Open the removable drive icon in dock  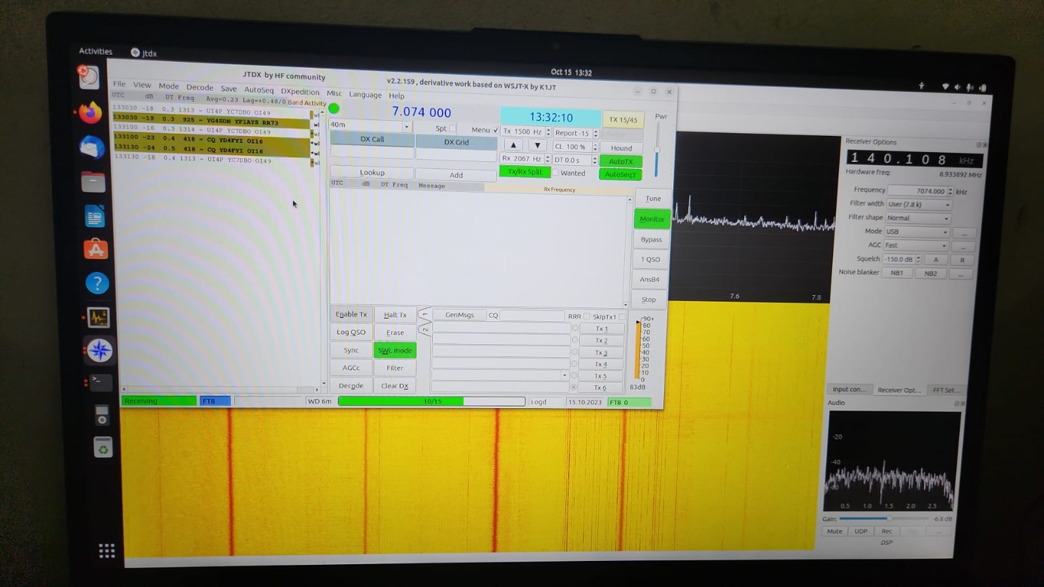coord(102,415)
